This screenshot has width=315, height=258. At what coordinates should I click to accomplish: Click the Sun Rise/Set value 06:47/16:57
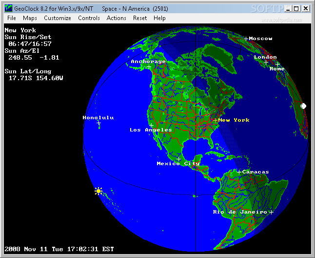click(30, 44)
